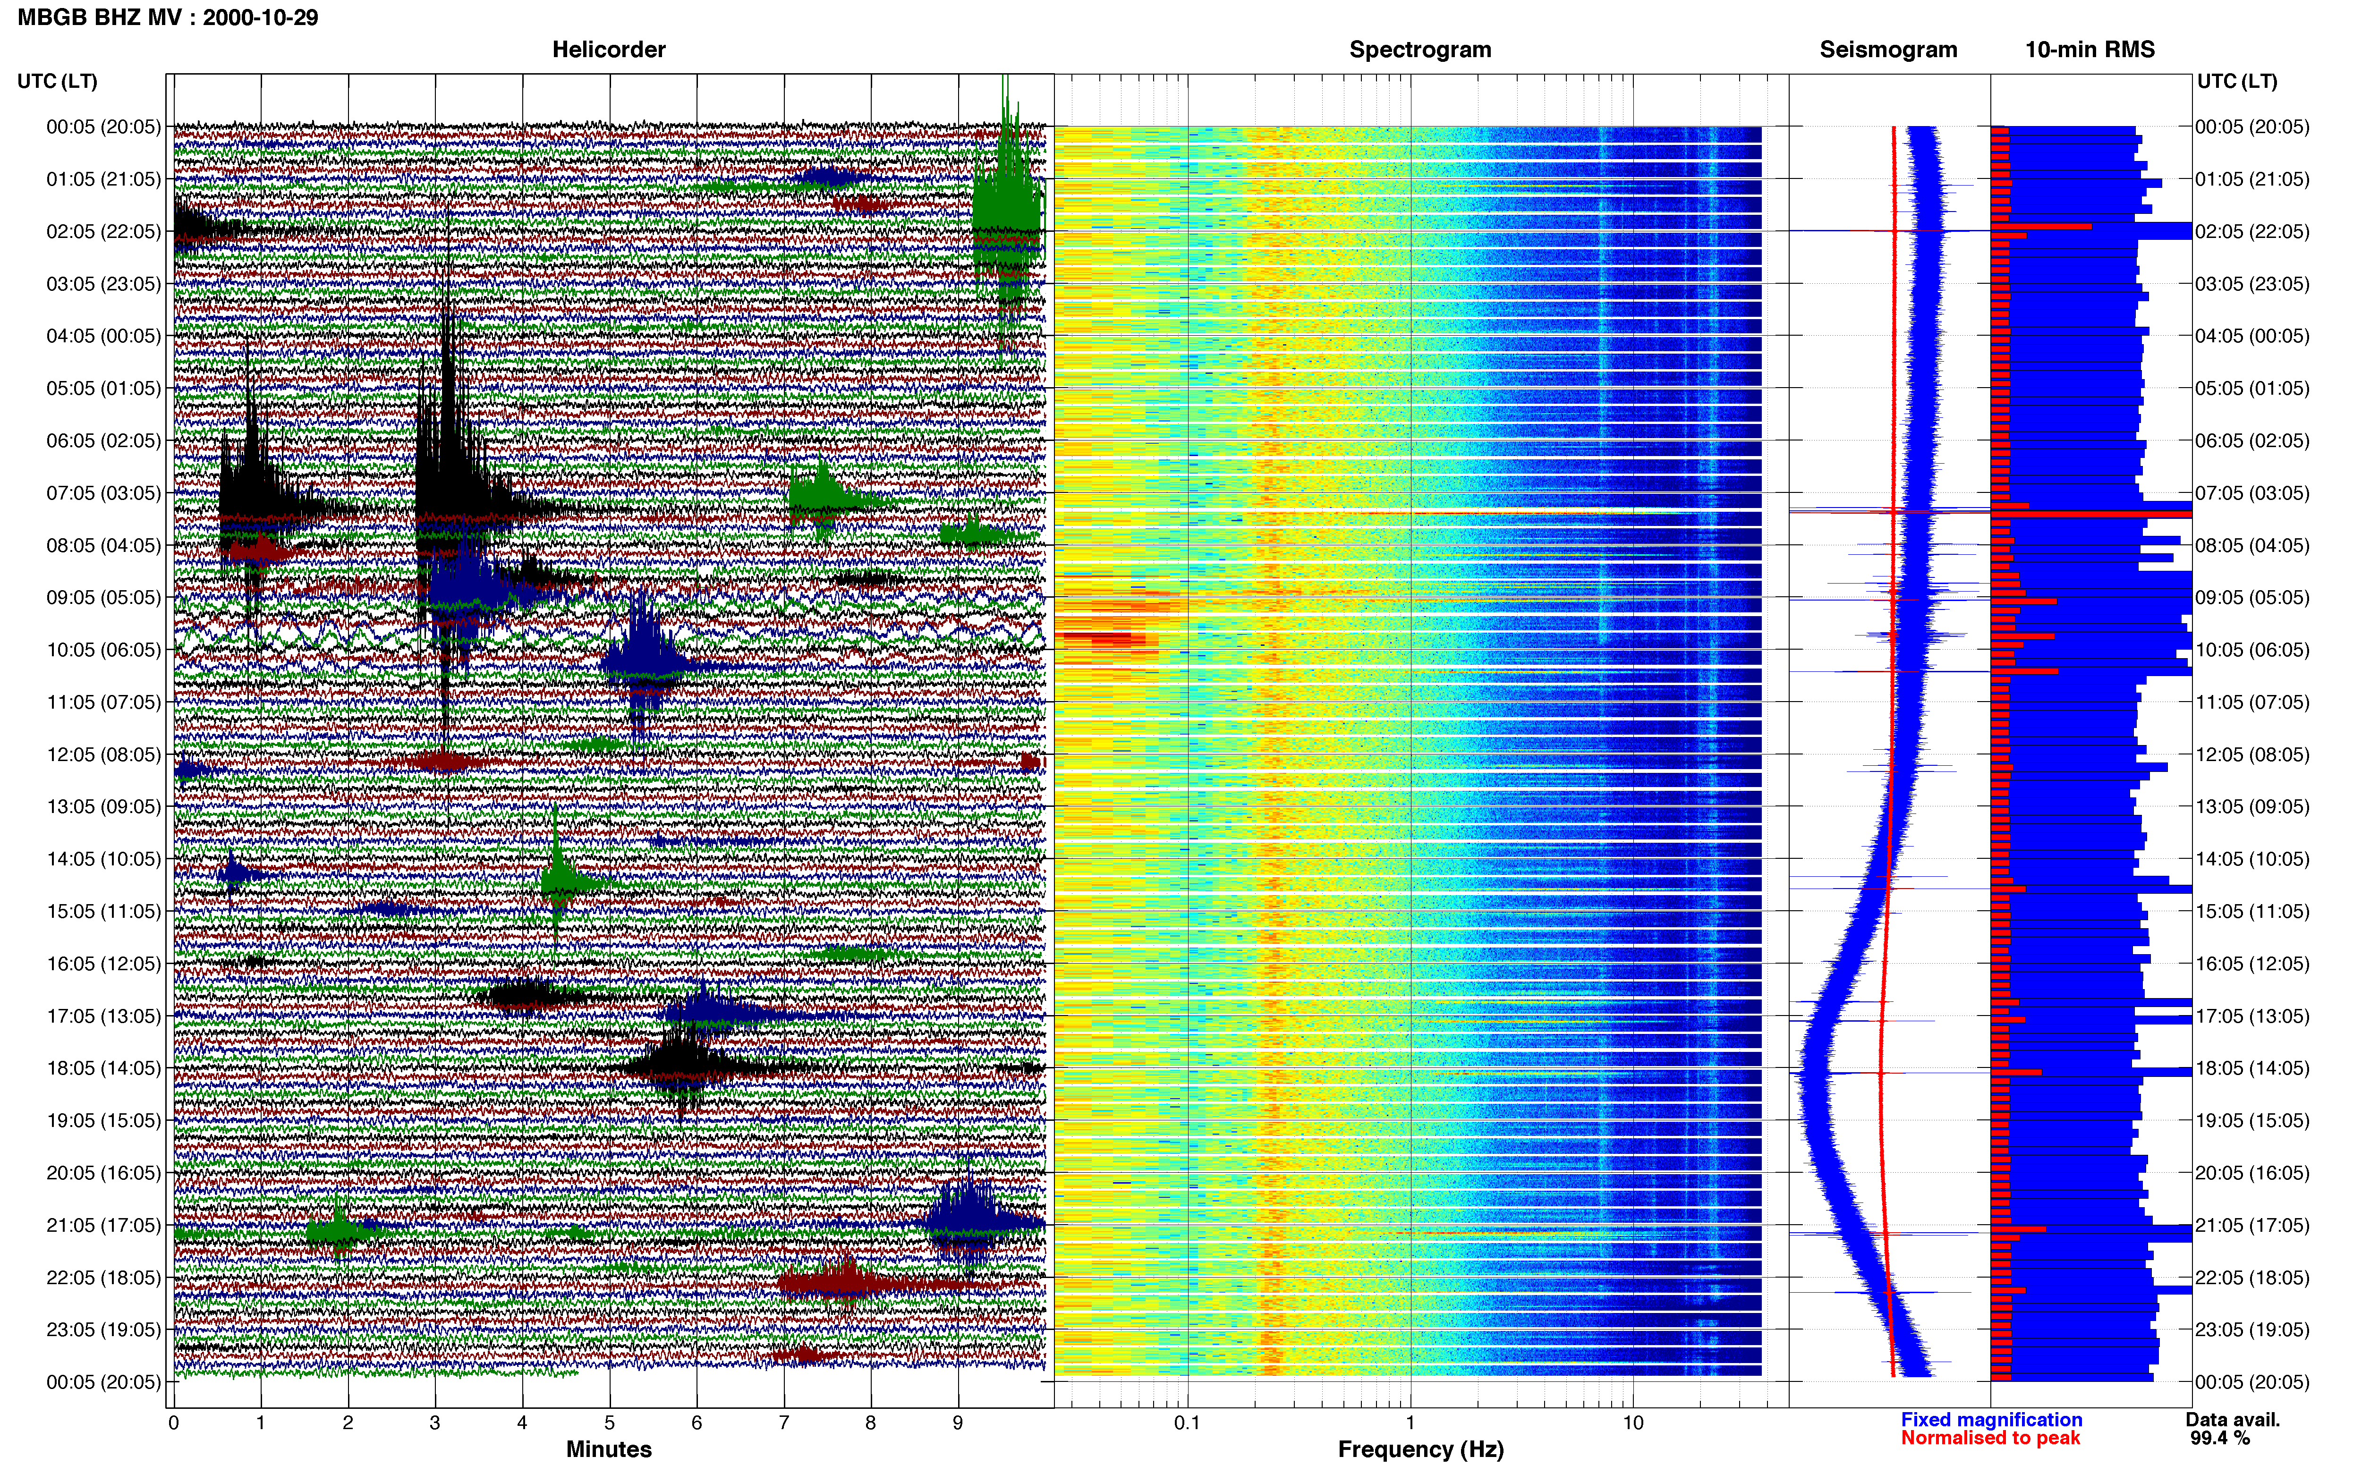Screen dimensions: 2370x1482
Task: Click minute tick label '9' on helicorder axis
Action: point(958,1423)
